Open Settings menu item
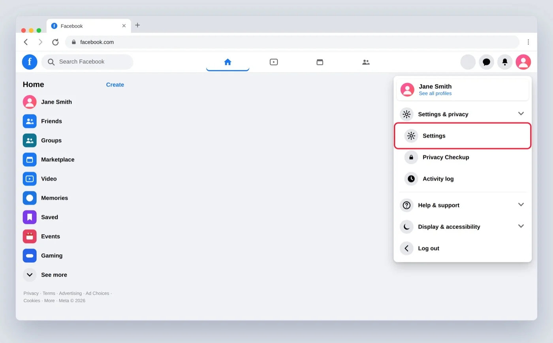The image size is (553, 343). [463, 136]
